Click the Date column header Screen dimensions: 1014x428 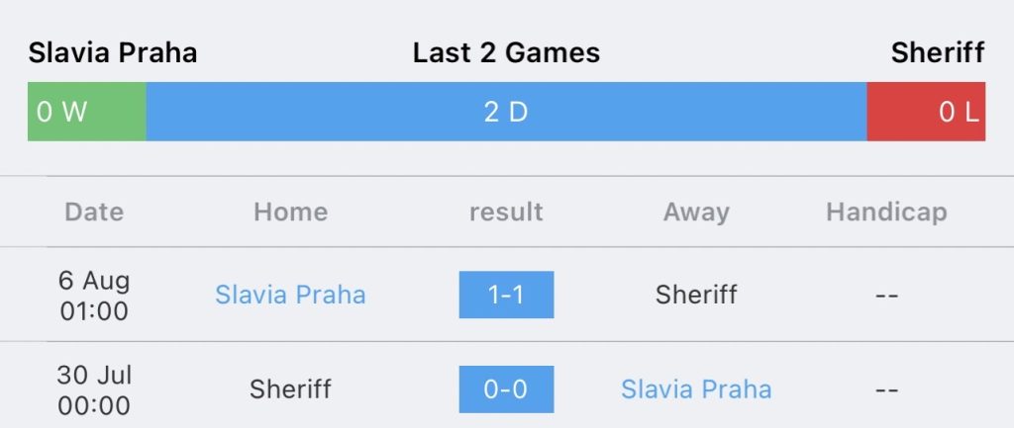point(94,212)
